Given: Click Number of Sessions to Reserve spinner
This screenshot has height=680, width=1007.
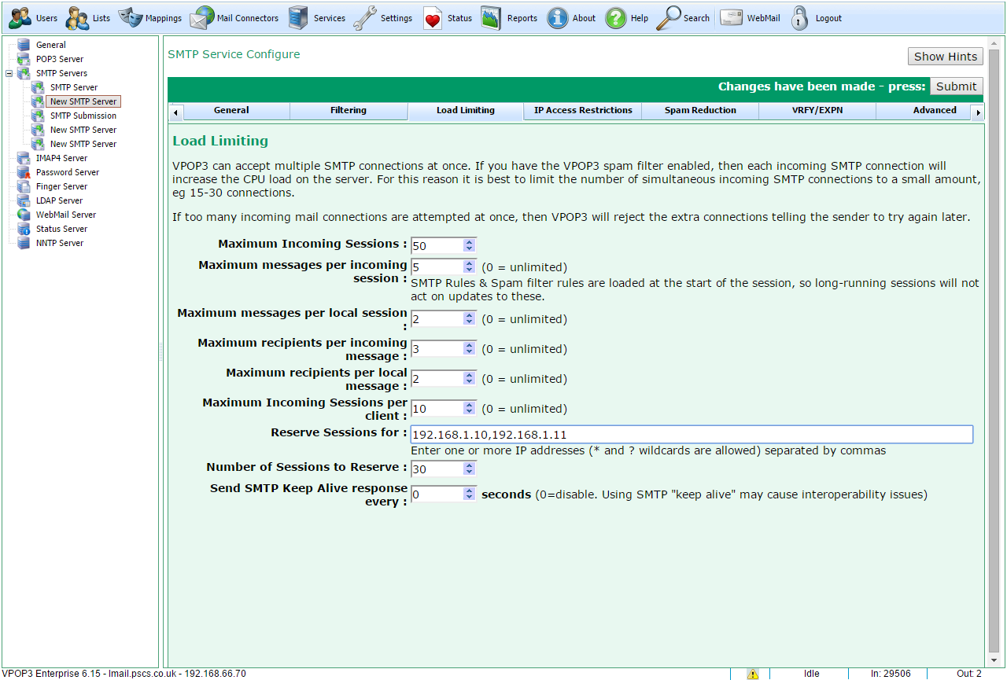Looking at the screenshot, I should click(x=470, y=469).
